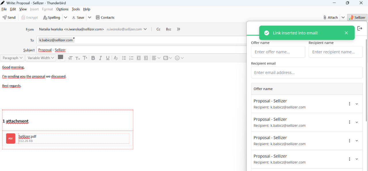Toggle bold formatting

coord(93,58)
